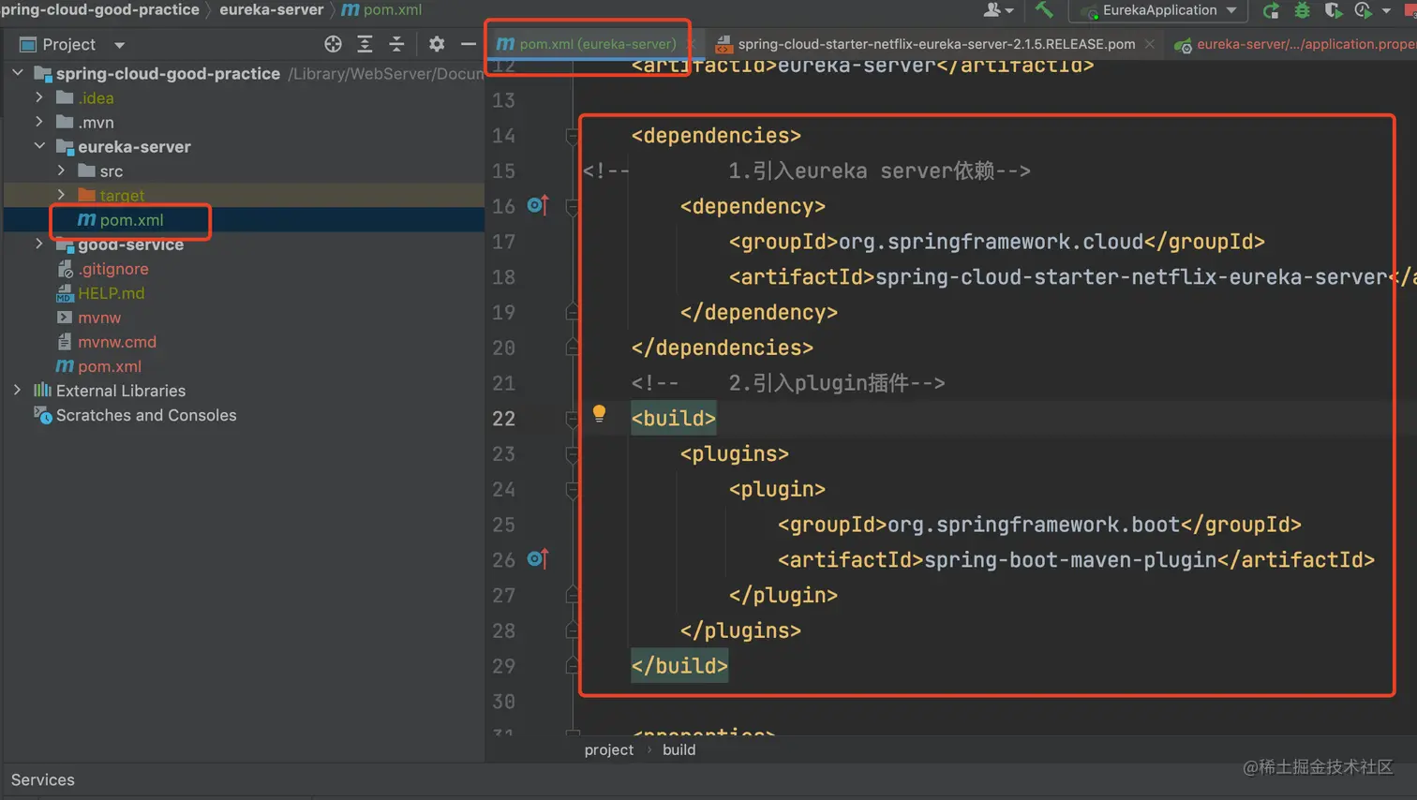Expand the good-service module
The width and height of the screenshot is (1417, 800).
click(x=39, y=243)
